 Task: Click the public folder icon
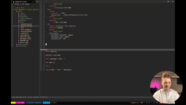(19, 20)
